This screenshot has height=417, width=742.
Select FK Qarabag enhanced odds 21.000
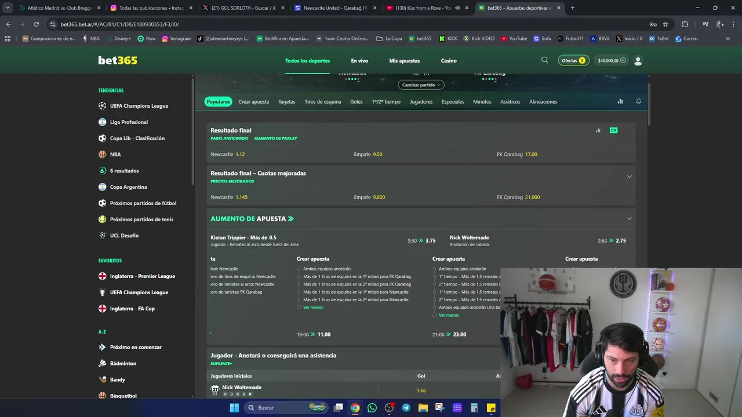(x=518, y=197)
